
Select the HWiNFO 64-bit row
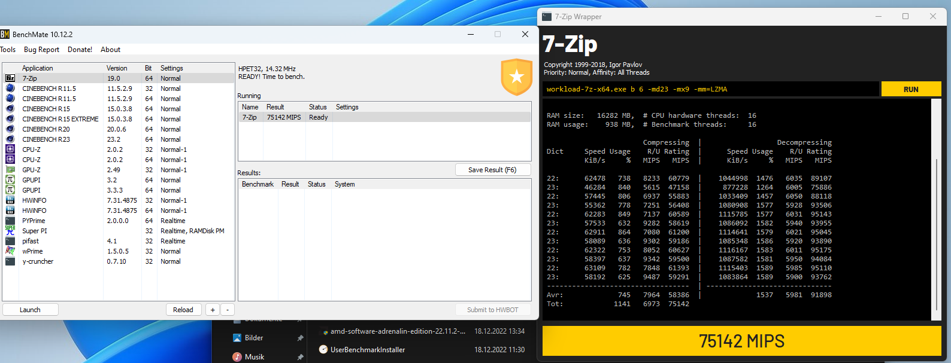point(119,211)
